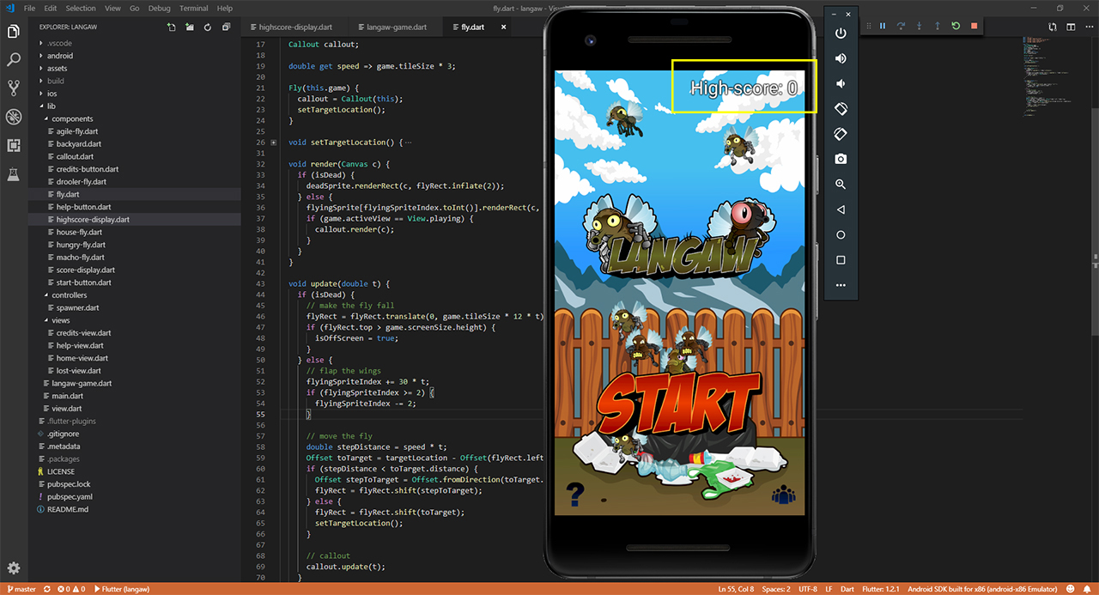Open the Source Control view
Viewport: 1099px width, 595px height.
tap(14, 88)
